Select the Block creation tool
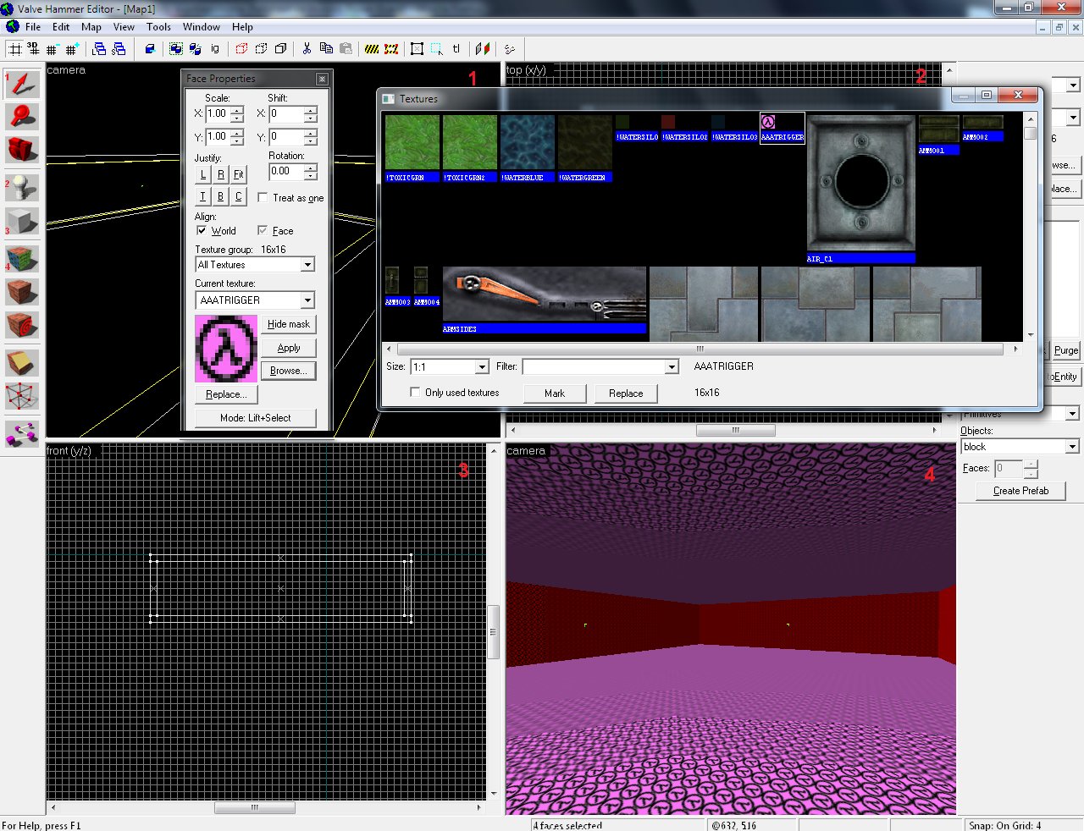Screen dimensions: 1084x831 click(x=23, y=220)
